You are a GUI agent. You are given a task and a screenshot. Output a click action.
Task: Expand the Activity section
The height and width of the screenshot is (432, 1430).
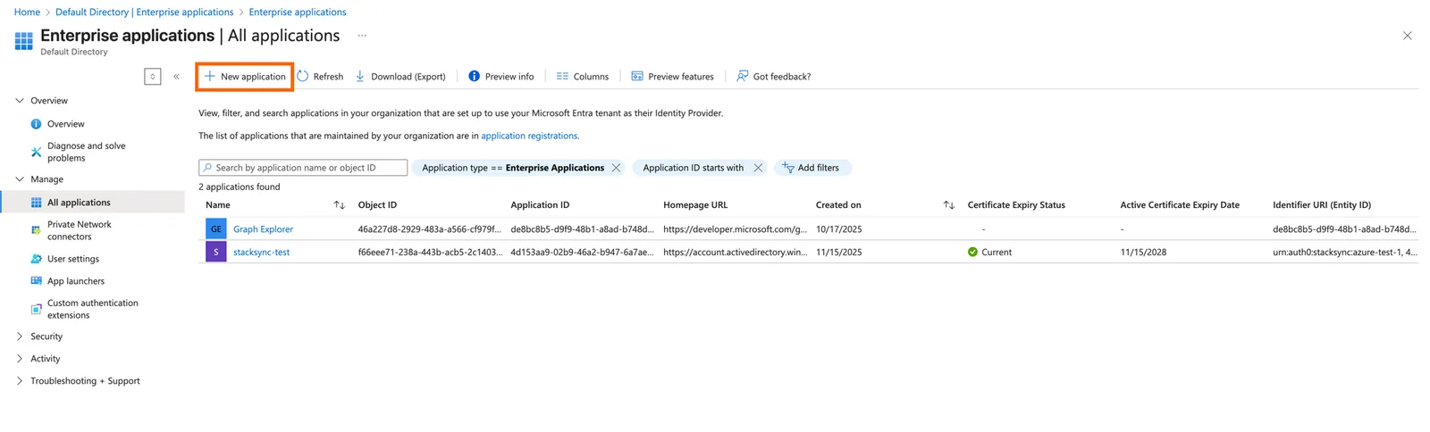[x=20, y=359]
